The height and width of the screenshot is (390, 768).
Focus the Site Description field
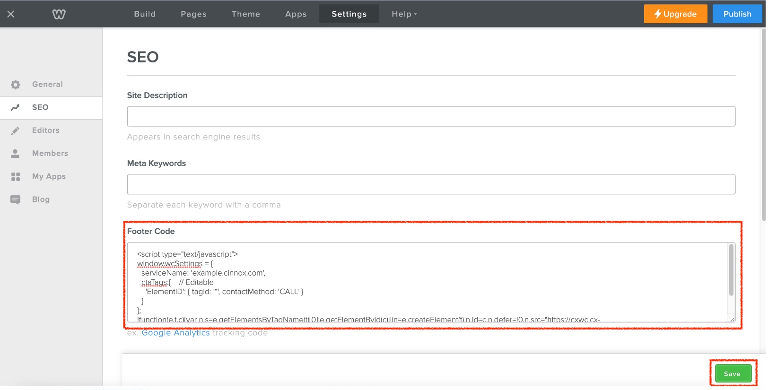431,116
